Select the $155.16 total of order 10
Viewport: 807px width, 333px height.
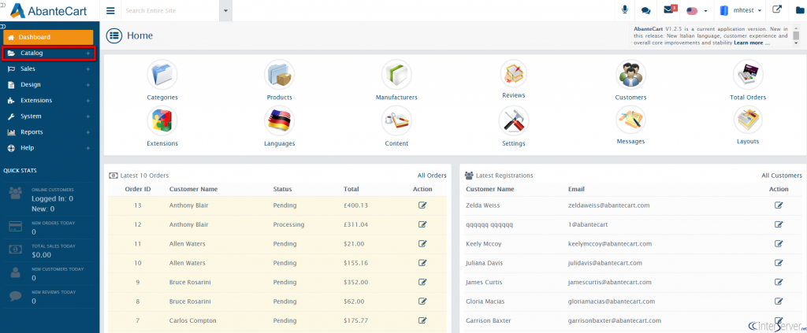[355, 263]
